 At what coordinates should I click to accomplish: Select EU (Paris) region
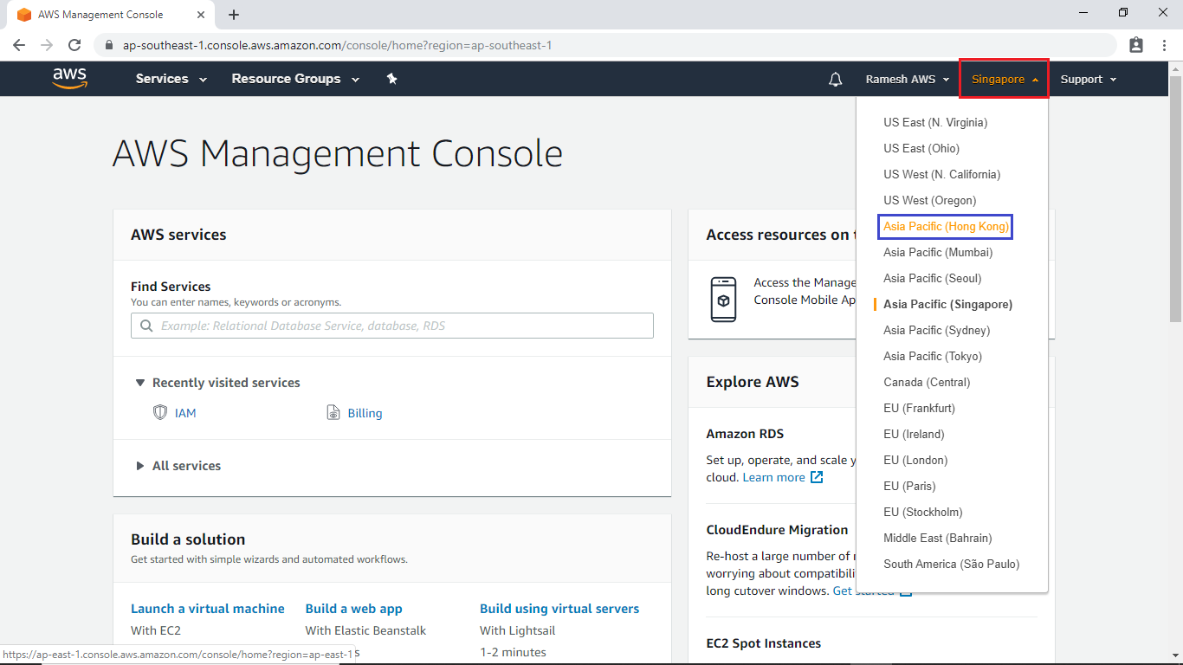(x=910, y=486)
